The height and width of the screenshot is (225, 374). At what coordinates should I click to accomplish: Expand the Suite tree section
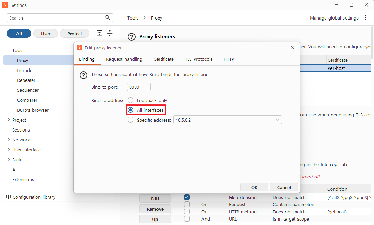[9, 160]
